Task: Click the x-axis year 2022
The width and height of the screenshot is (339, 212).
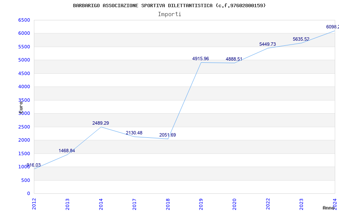Action: [x=268, y=204]
